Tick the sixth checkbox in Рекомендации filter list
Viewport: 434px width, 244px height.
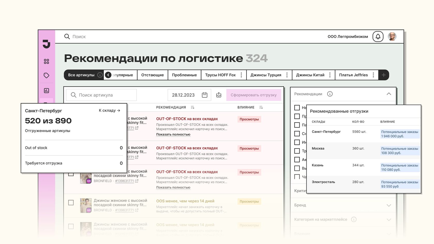click(x=297, y=151)
